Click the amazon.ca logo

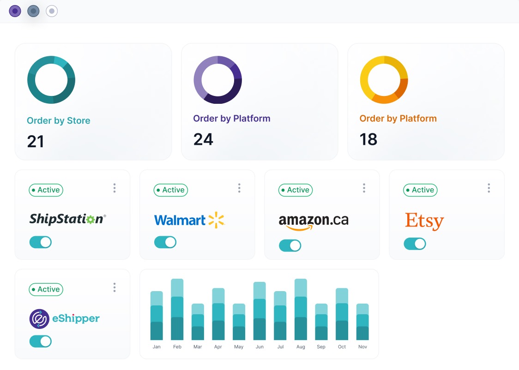[x=314, y=221]
